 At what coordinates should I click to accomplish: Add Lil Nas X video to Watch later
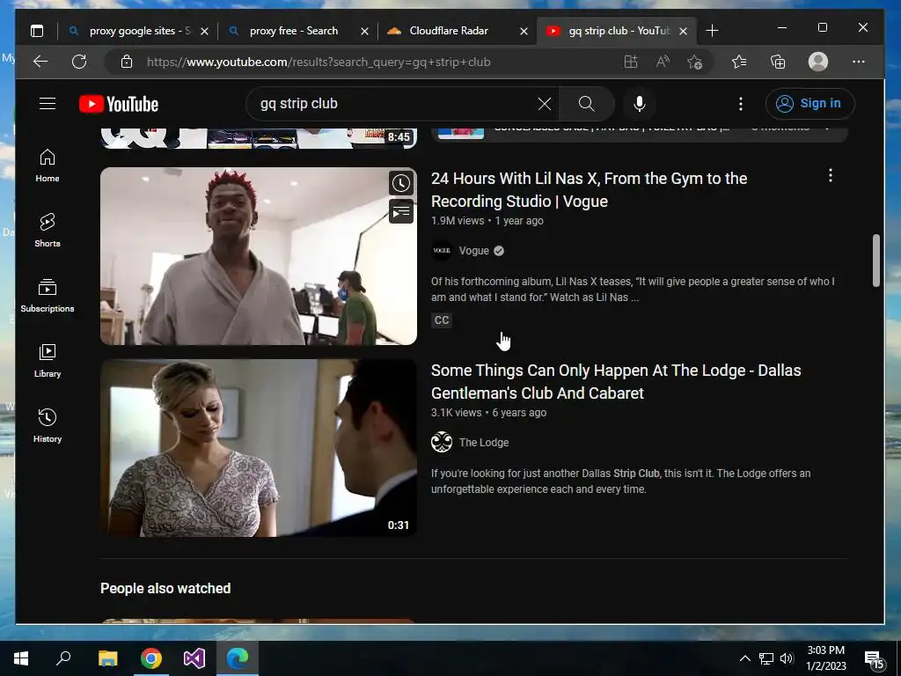click(401, 183)
